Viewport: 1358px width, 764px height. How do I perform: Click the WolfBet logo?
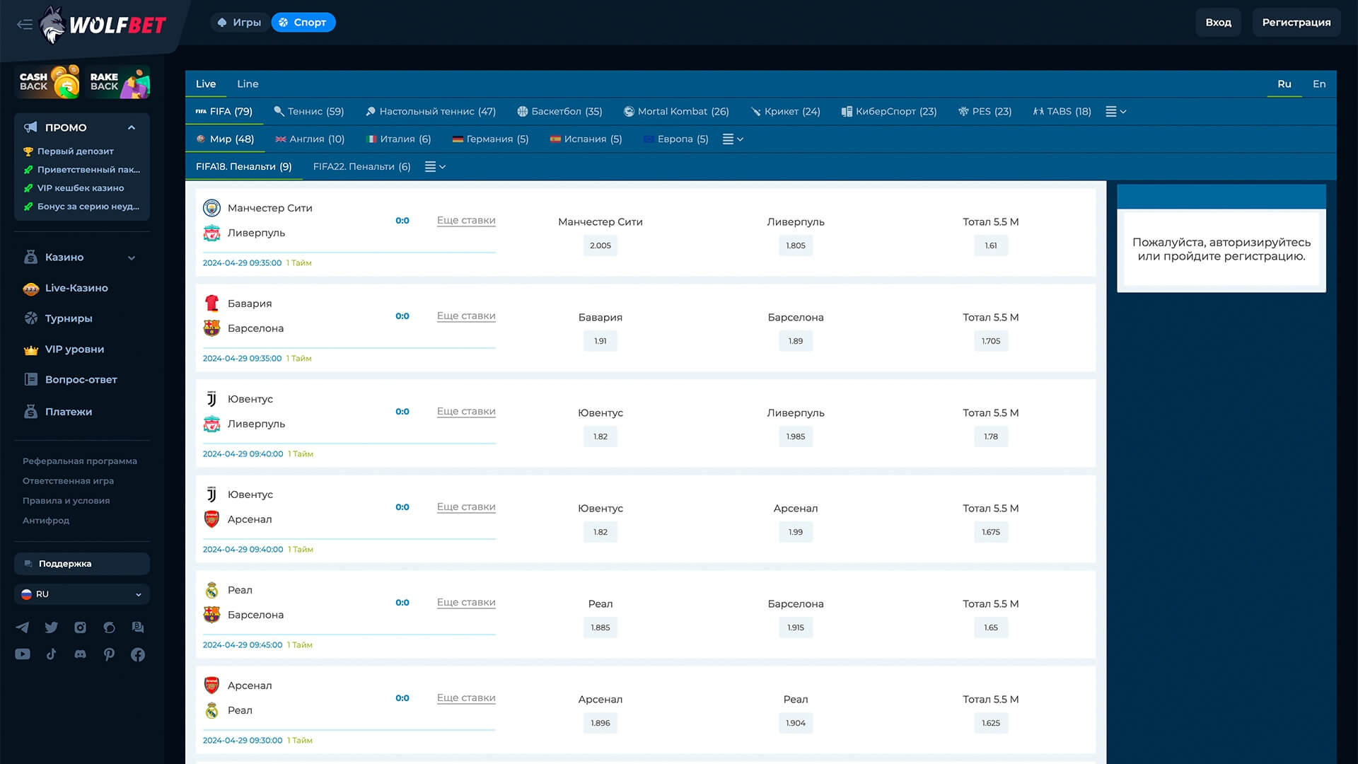click(x=103, y=25)
